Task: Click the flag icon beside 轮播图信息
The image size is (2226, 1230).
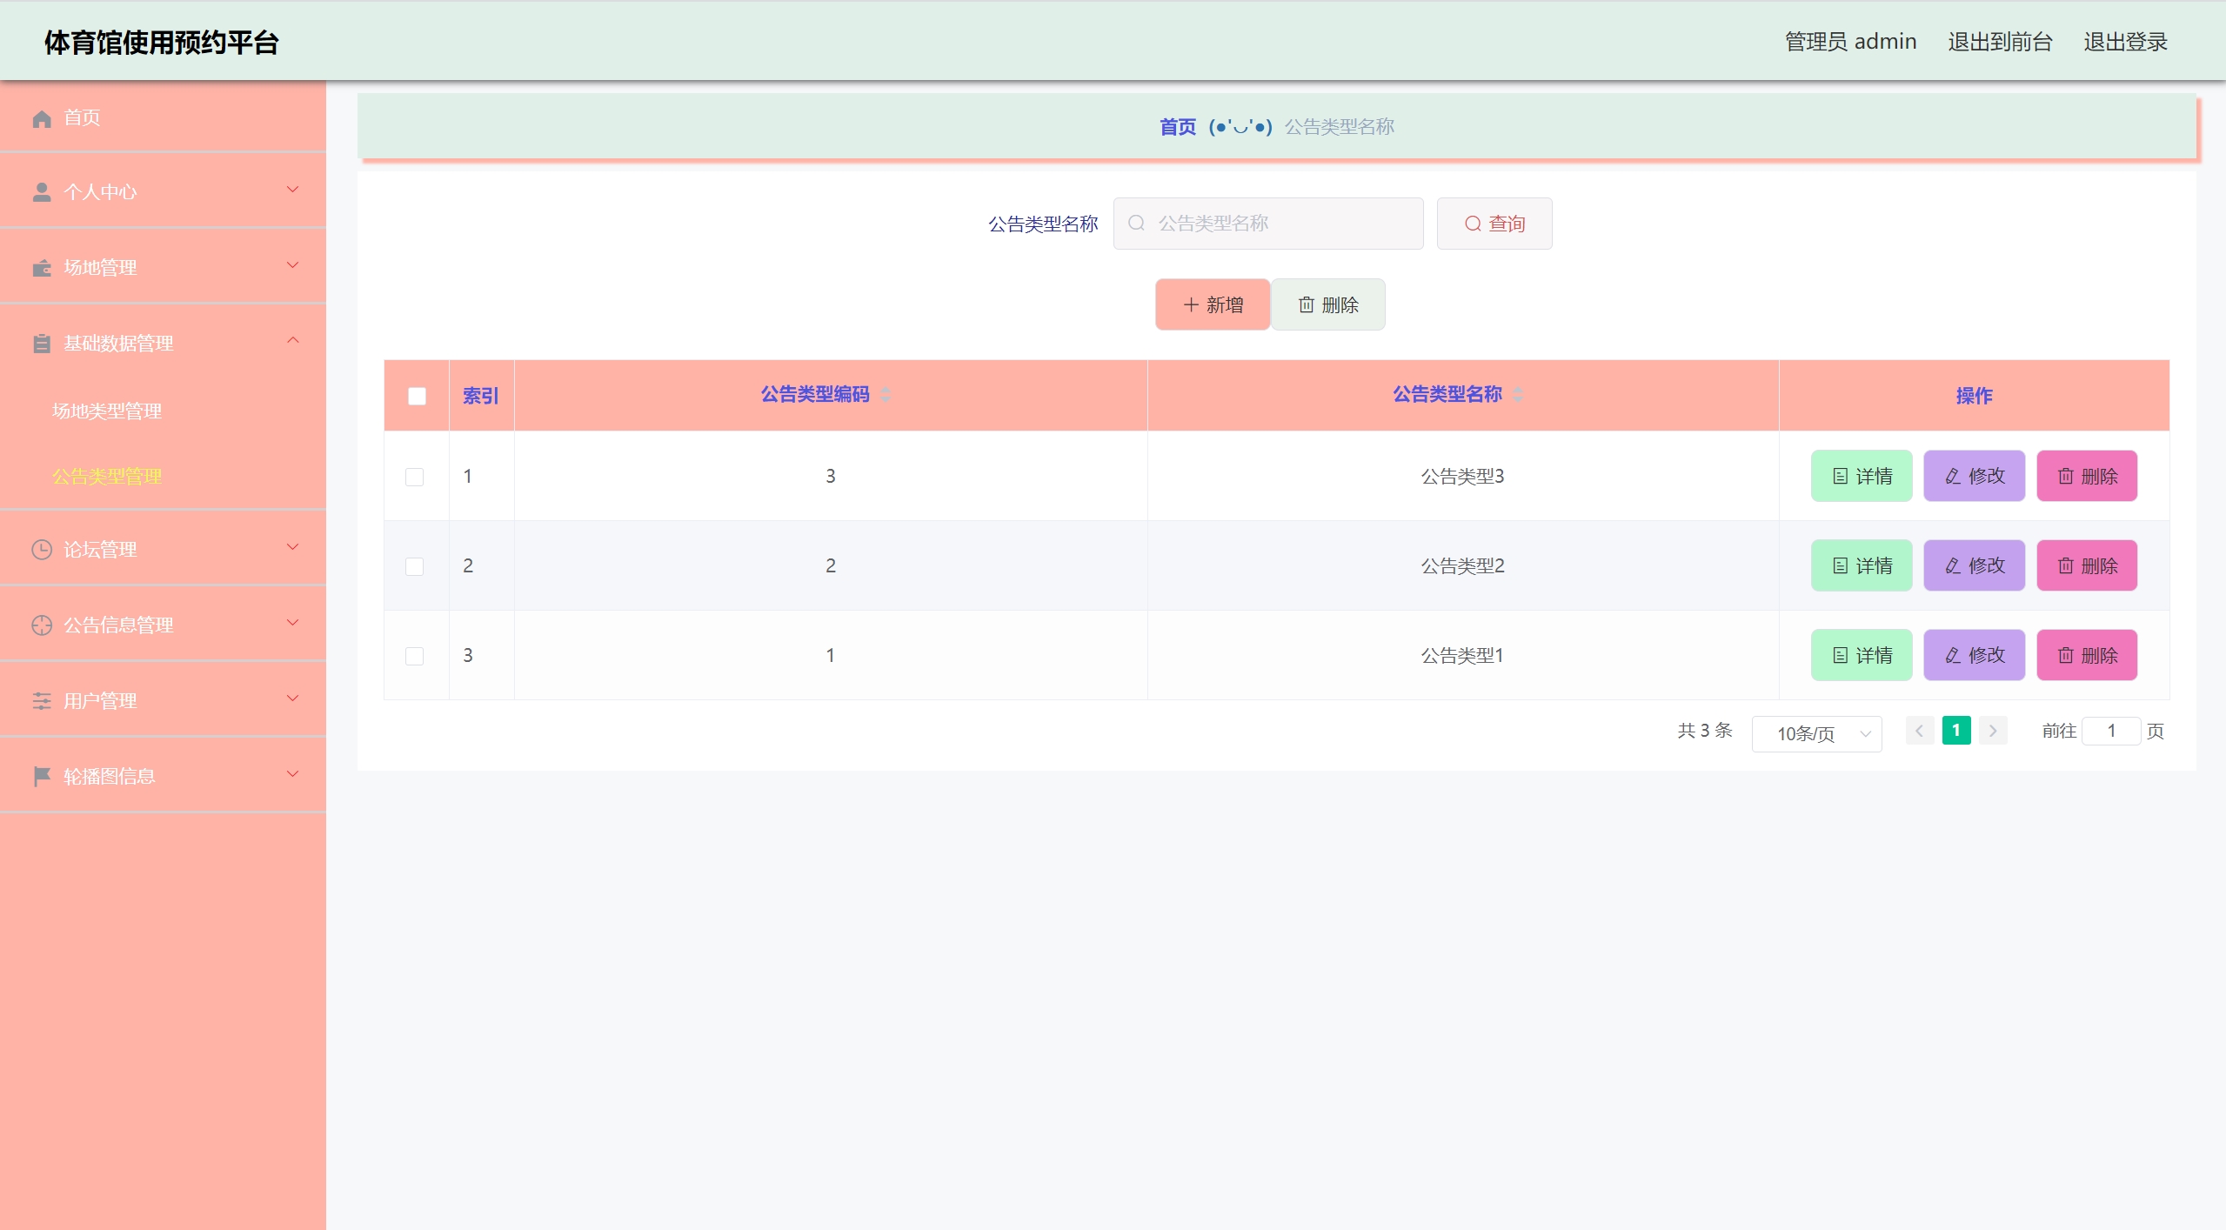Action: coord(41,776)
